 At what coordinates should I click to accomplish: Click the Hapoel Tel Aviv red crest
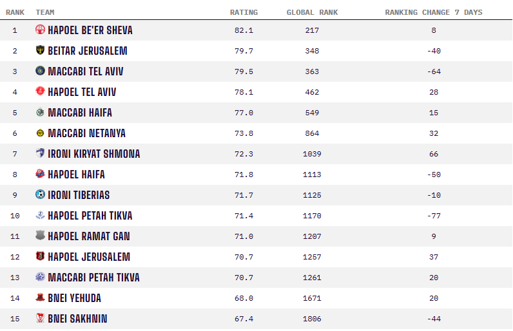coord(40,91)
